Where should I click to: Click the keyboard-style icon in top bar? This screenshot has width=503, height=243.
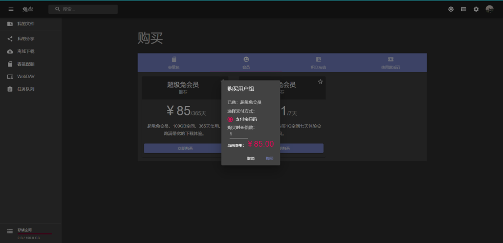(x=463, y=9)
